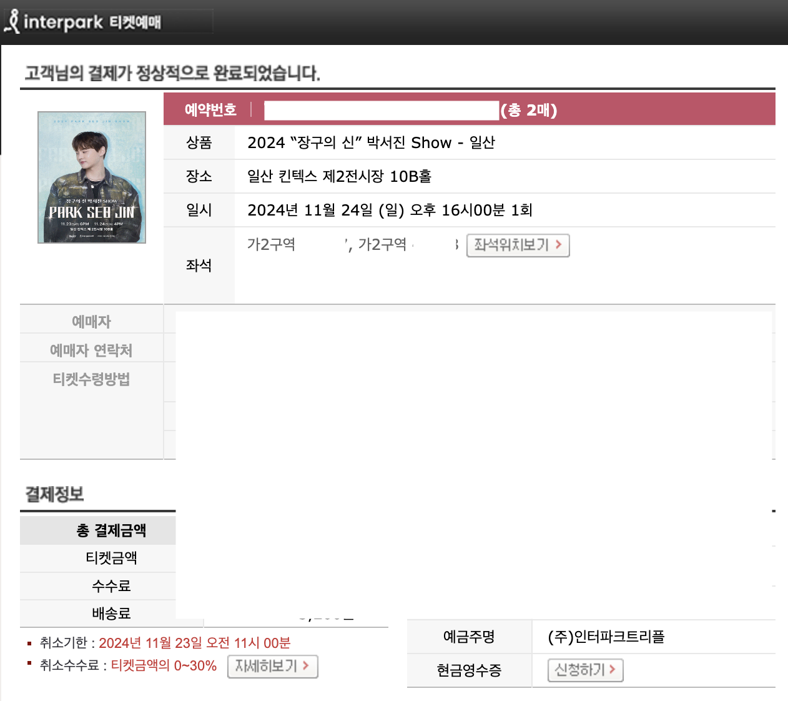Viewport: 788px width, 701px height.
Task: Click the 예매자 label
Action: click(92, 322)
